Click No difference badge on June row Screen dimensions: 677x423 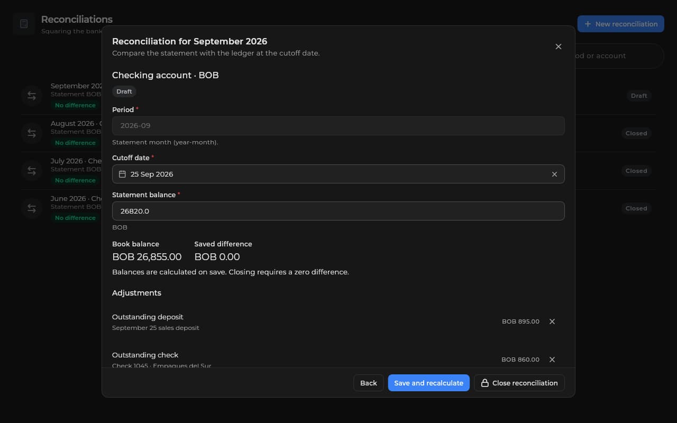75,218
